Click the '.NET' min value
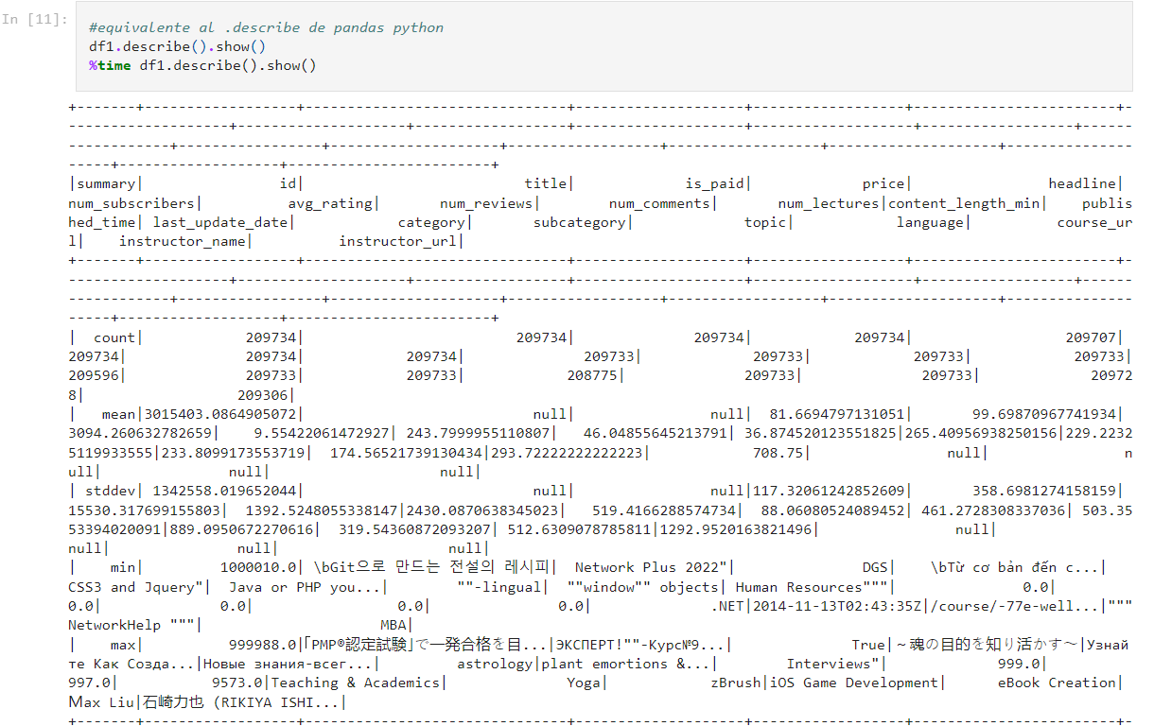Screen dimensions: 1154x726 click(x=727, y=606)
